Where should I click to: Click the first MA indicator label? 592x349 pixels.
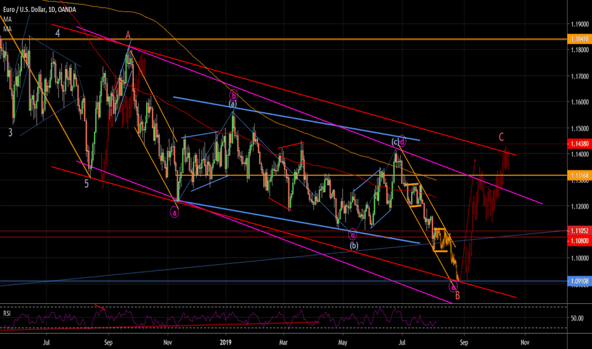(8, 19)
